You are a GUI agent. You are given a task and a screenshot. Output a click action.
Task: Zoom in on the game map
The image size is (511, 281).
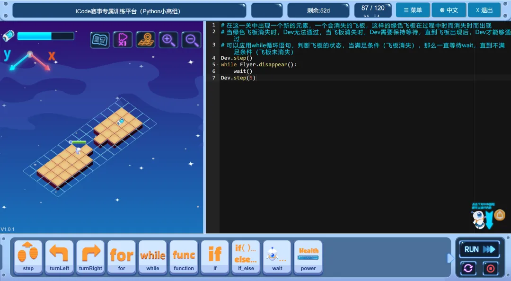168,40
